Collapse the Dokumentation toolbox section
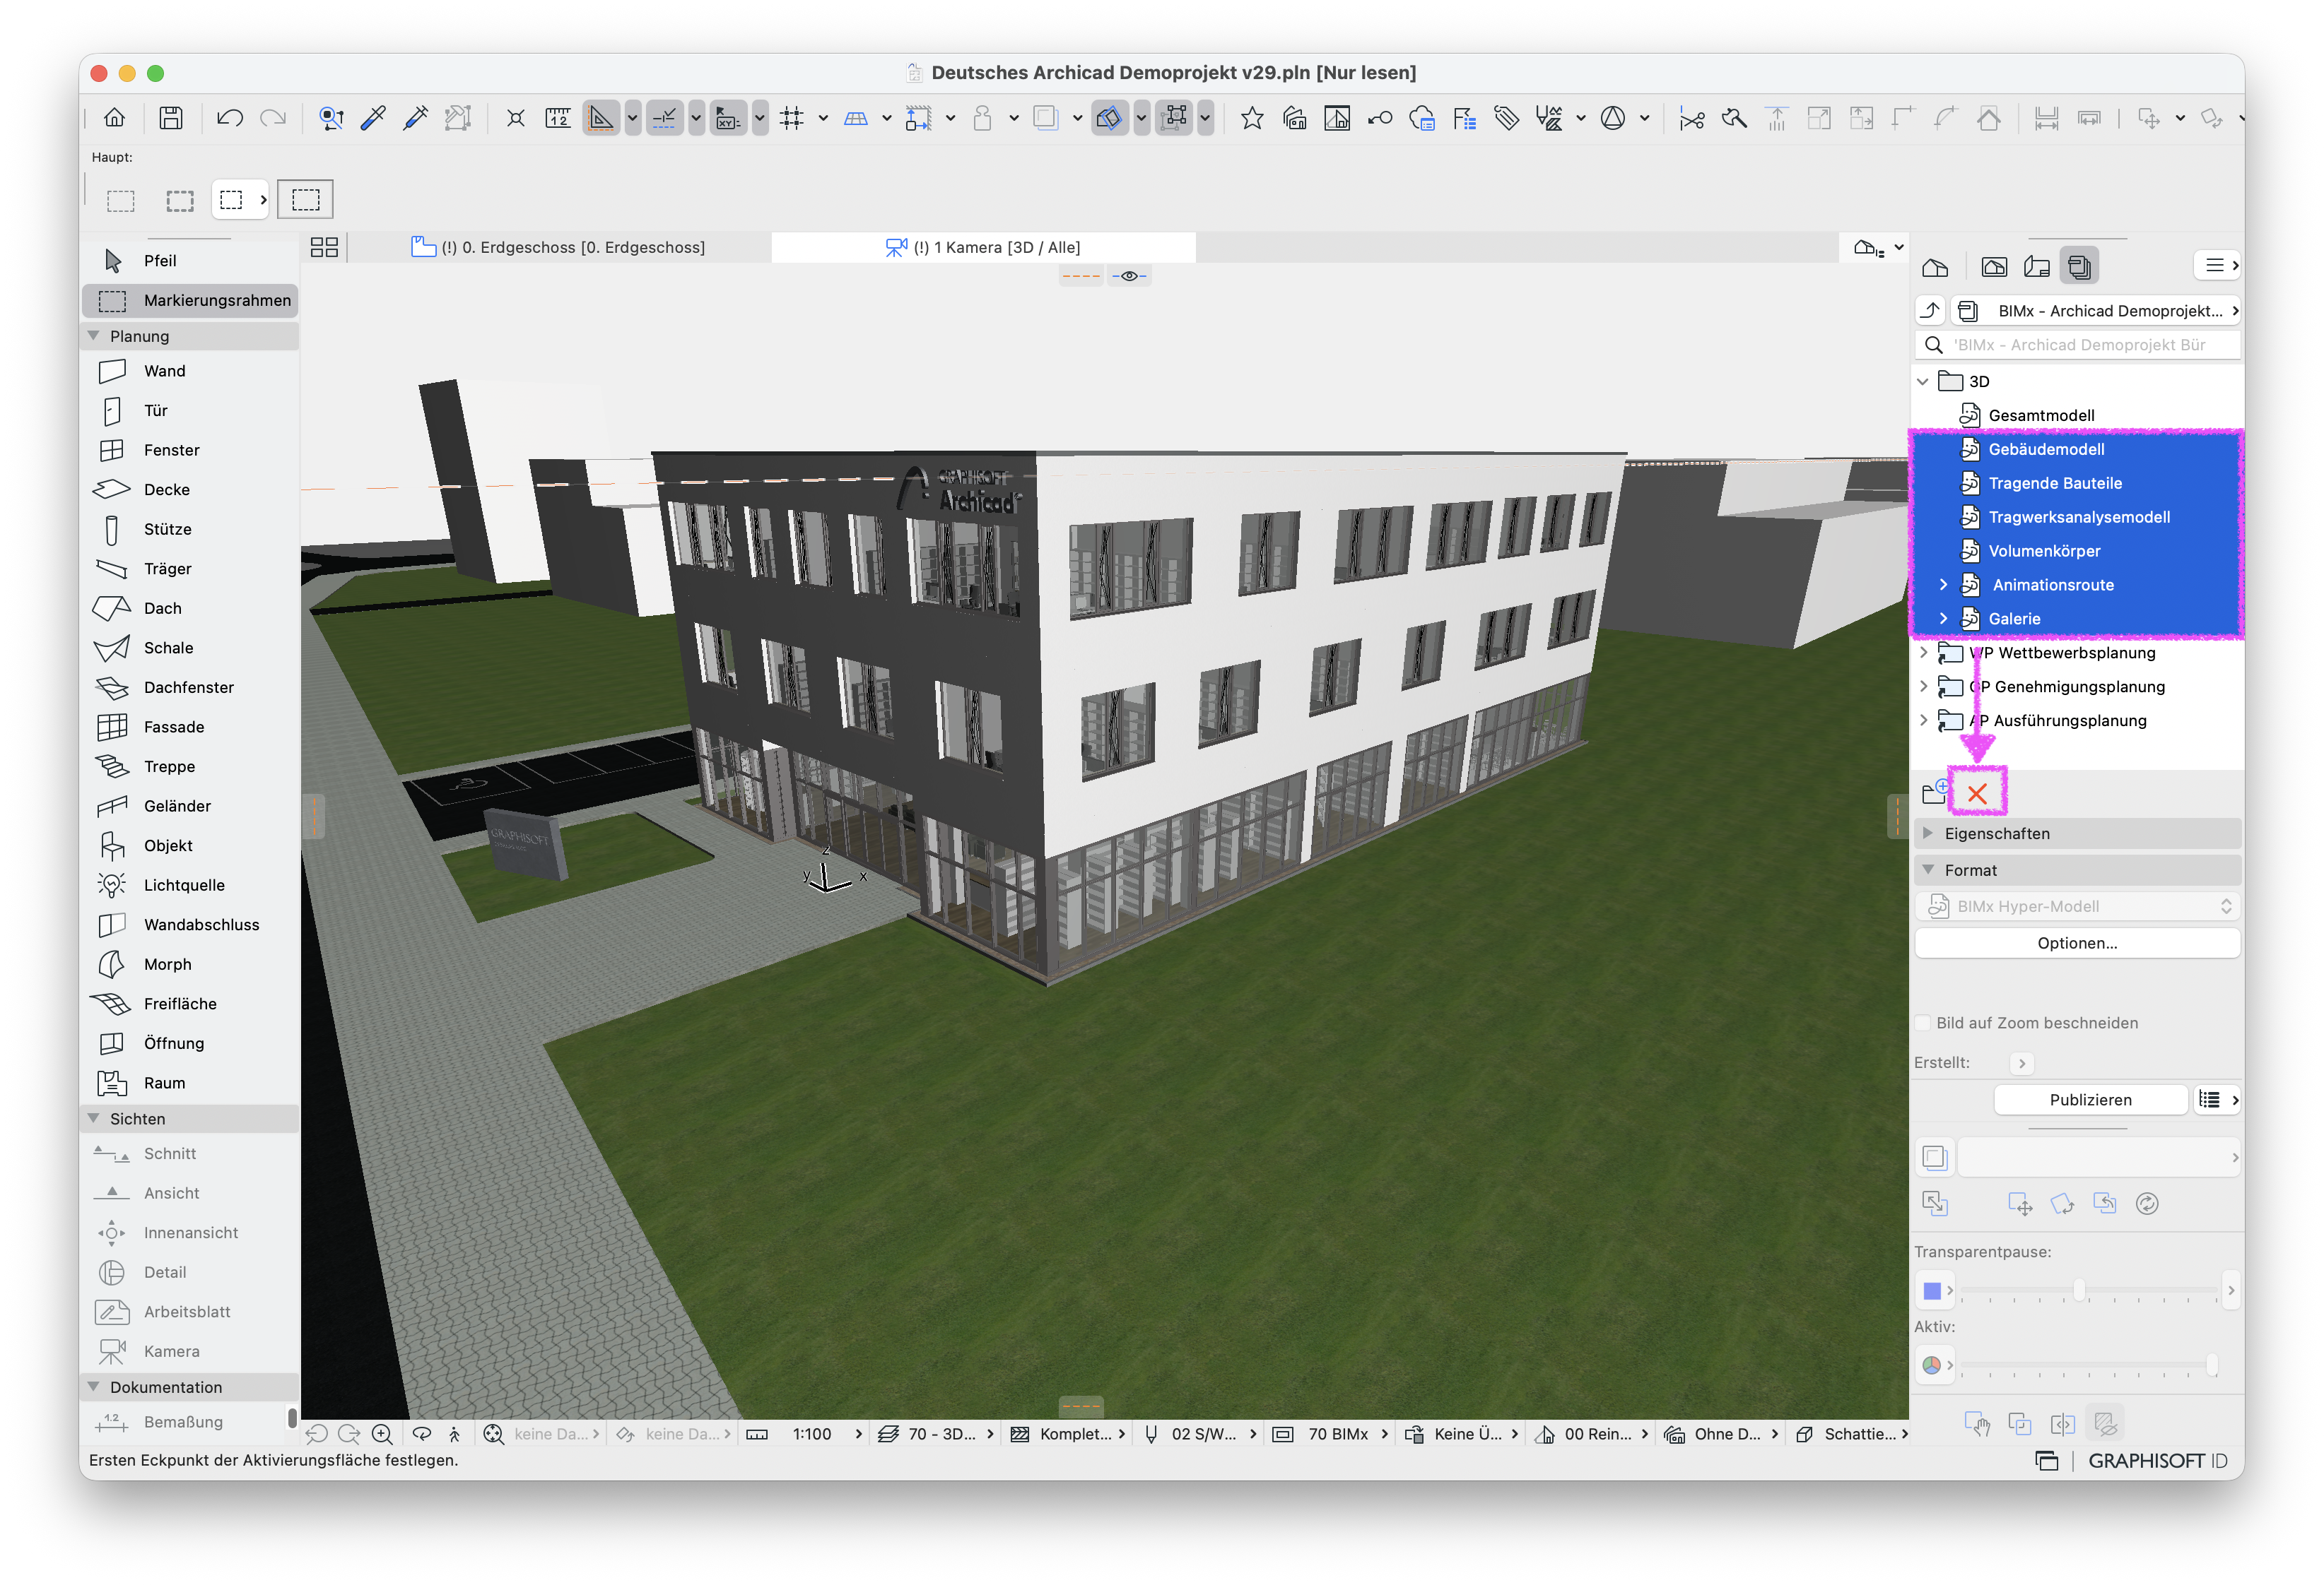The width and height of the screenshot is (2324, 1585). pos(94,1386)
